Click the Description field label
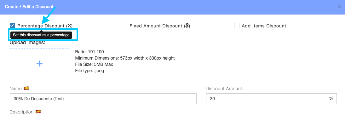This screenshot has width=345, height=116. [x=21, y=112]
